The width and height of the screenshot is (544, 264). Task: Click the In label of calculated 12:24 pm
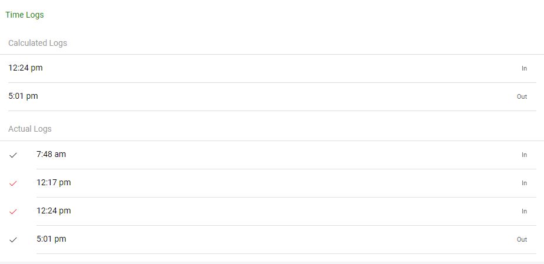point(524,68)
